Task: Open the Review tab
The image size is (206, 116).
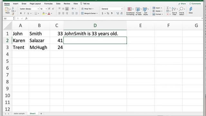Action: pos(67,4)
